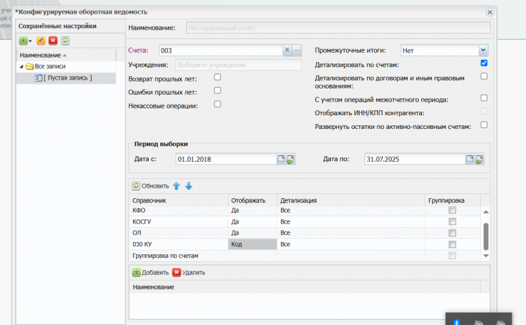
Task: Click the Дата по date field
Action: tap(415, 159)
